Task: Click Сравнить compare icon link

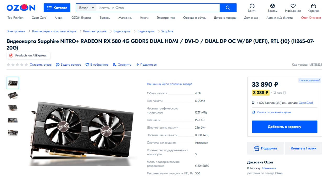Action: coord(122,65)
